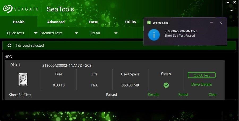Close the SeaTools window
This screenshot has width=239, height=121.
point(235,2)
